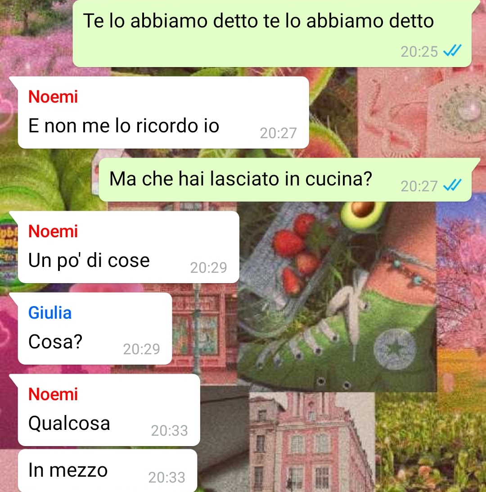The width and height of the screenshot is (486, 492).
Task: Tap the 20:27 timestamp on the green bubble
Action: pyautogui.click(x=419, y=186)
